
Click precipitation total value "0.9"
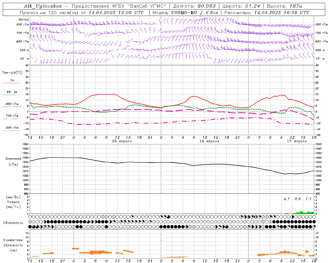(x=298, y=199)
